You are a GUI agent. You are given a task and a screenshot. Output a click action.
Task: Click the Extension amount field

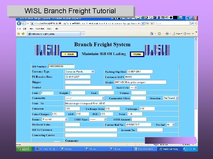pyautogui.click(x=72, y=109)
